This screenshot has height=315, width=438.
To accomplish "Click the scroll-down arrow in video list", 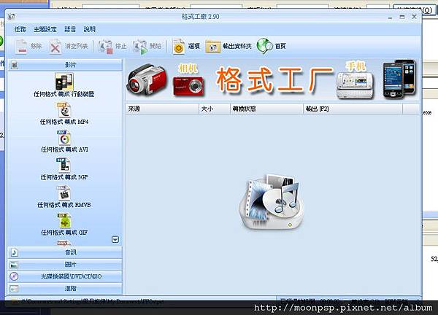I will (115, 239).
